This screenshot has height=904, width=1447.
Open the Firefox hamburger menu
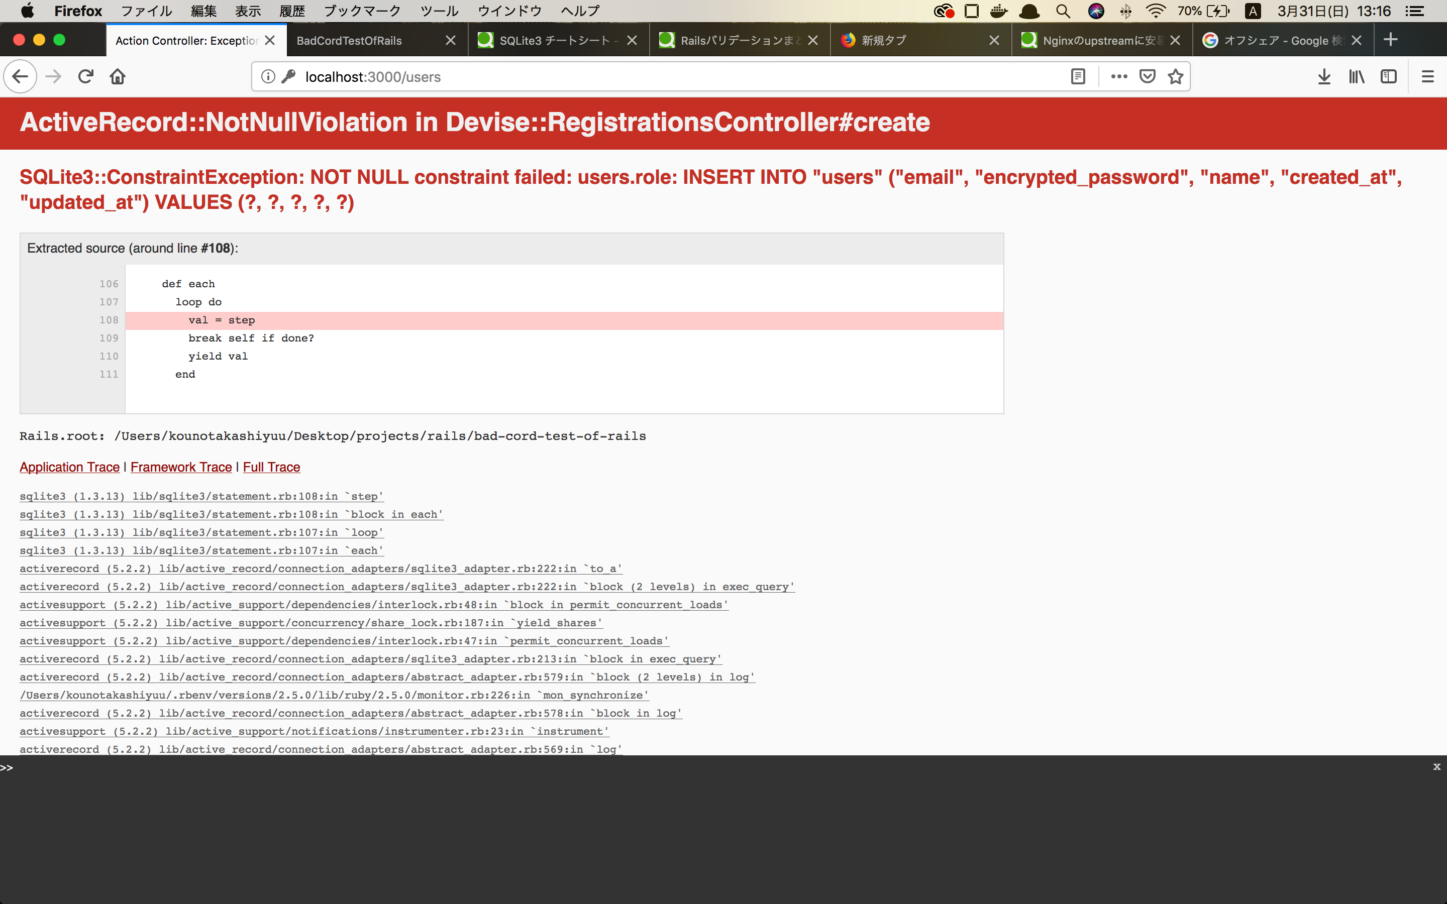[x=1427, y=76]
